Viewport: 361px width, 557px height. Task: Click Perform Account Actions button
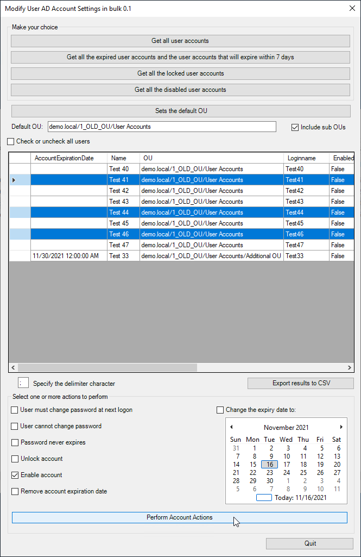click(x=179, y=517)
